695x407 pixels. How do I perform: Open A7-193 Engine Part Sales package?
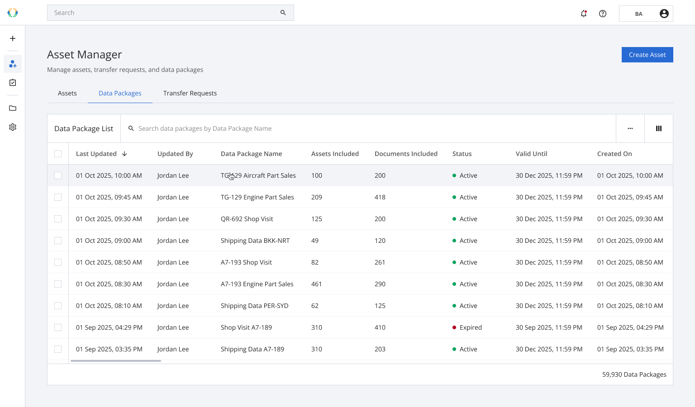257,284
